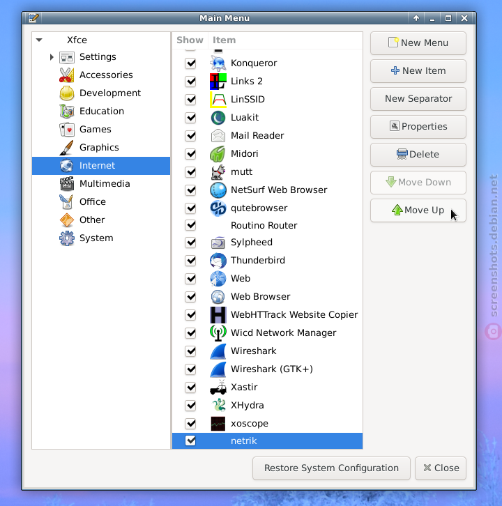Click the Links 2 icon
Image resolution: width=502 pixels, height=506 pixels.
tap(218, 81)
